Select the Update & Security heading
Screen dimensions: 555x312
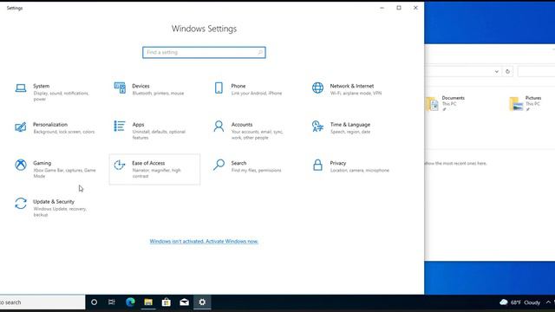pos(54,202)
